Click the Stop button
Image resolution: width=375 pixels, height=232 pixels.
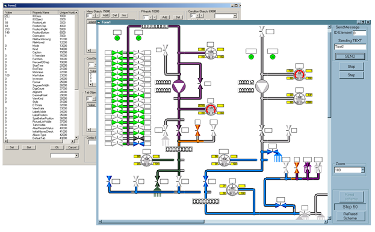(x=352, y=67)
